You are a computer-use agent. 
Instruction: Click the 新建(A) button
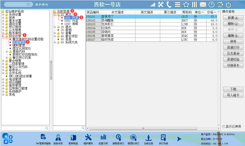[x=233, y=18]
